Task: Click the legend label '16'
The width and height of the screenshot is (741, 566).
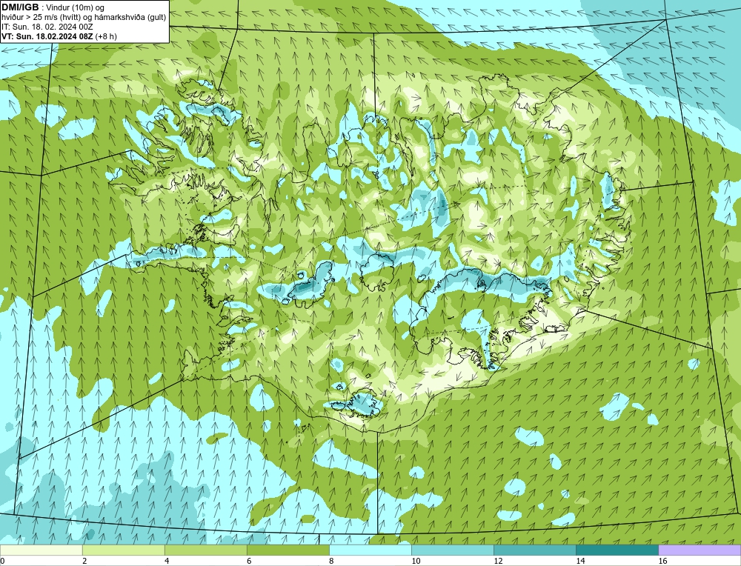Action: click(662, 561)
